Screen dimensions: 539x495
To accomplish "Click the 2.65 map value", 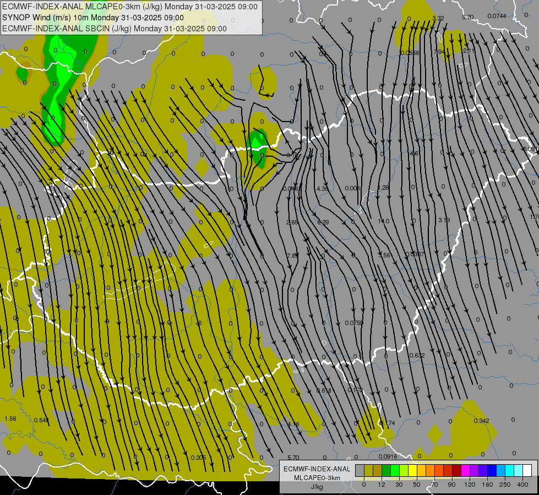I will click(x=292, y=222).
